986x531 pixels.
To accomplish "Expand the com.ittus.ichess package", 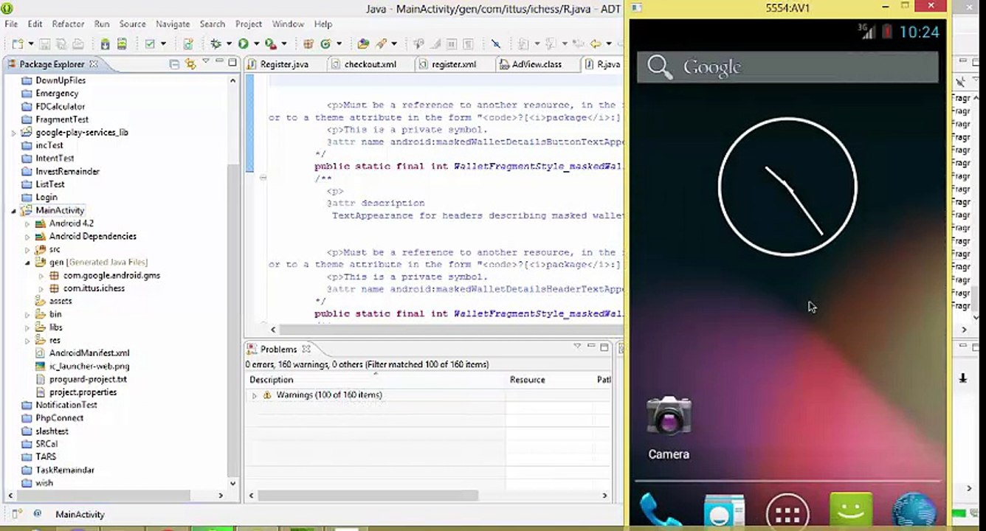I will coord(42,289).
